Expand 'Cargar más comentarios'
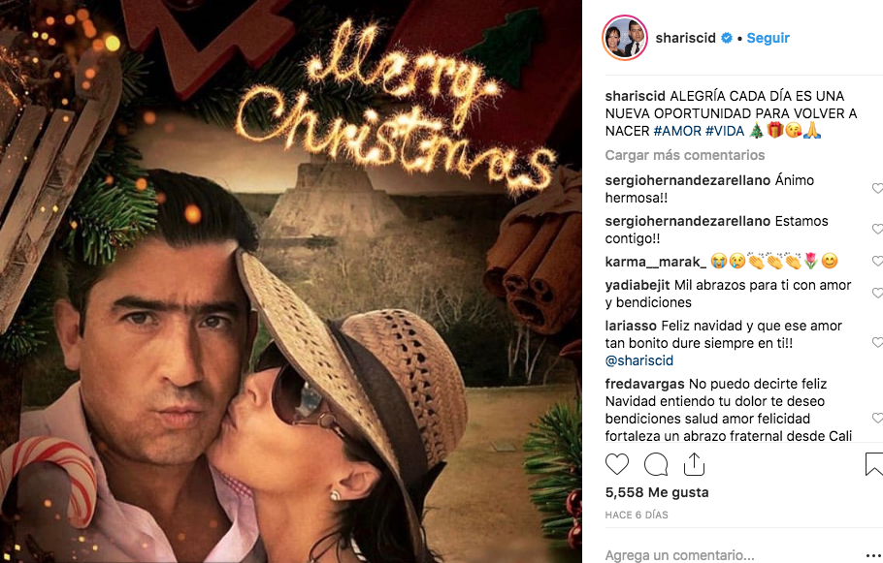Screen dimensions: 883x563 click(x=685, y=155)
